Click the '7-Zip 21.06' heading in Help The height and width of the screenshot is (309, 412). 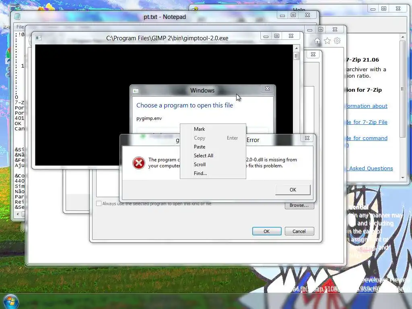pos(363,60)
